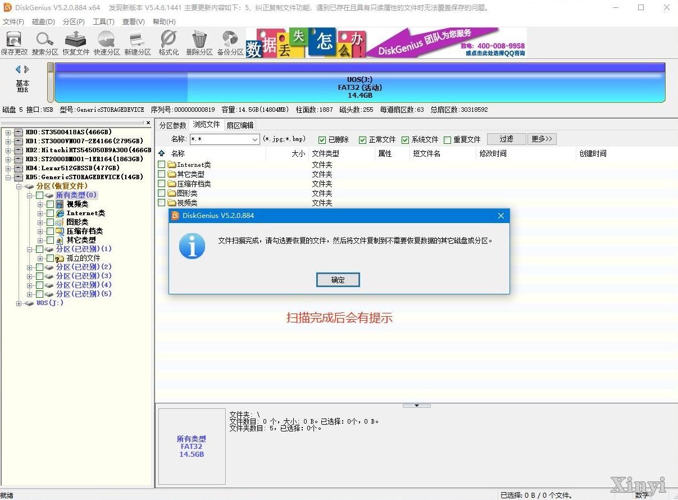Click the 查看(V) menu
678x500 pixels.
[x=134, y=22]
